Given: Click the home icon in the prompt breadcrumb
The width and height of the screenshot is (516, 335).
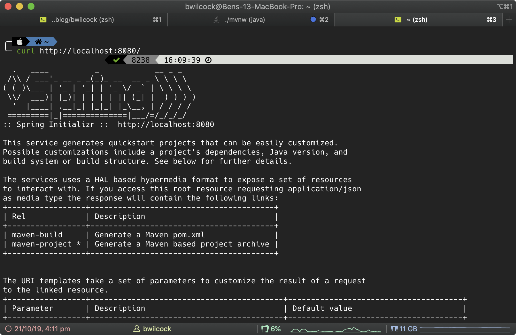Looking at the screenshot, I should point(38,42).
